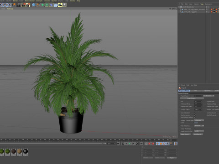Toggle the red Autokeying button
This screenshot has height=164, width=219.
[153, 143]
